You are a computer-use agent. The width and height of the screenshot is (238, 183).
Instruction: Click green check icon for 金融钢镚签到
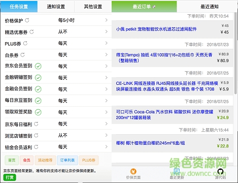click(38, 78)
